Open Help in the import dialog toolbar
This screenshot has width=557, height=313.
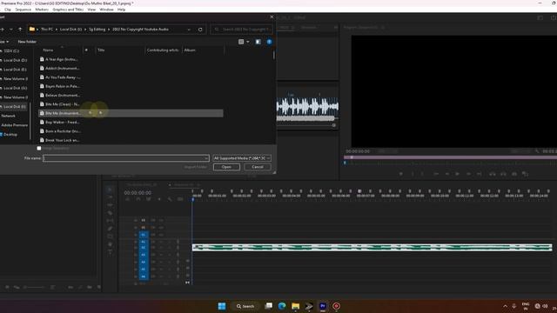click(x=269, y=42)
